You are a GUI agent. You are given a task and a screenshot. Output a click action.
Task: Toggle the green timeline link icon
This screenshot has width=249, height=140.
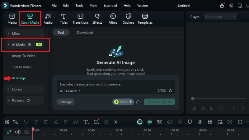[9, 132]
